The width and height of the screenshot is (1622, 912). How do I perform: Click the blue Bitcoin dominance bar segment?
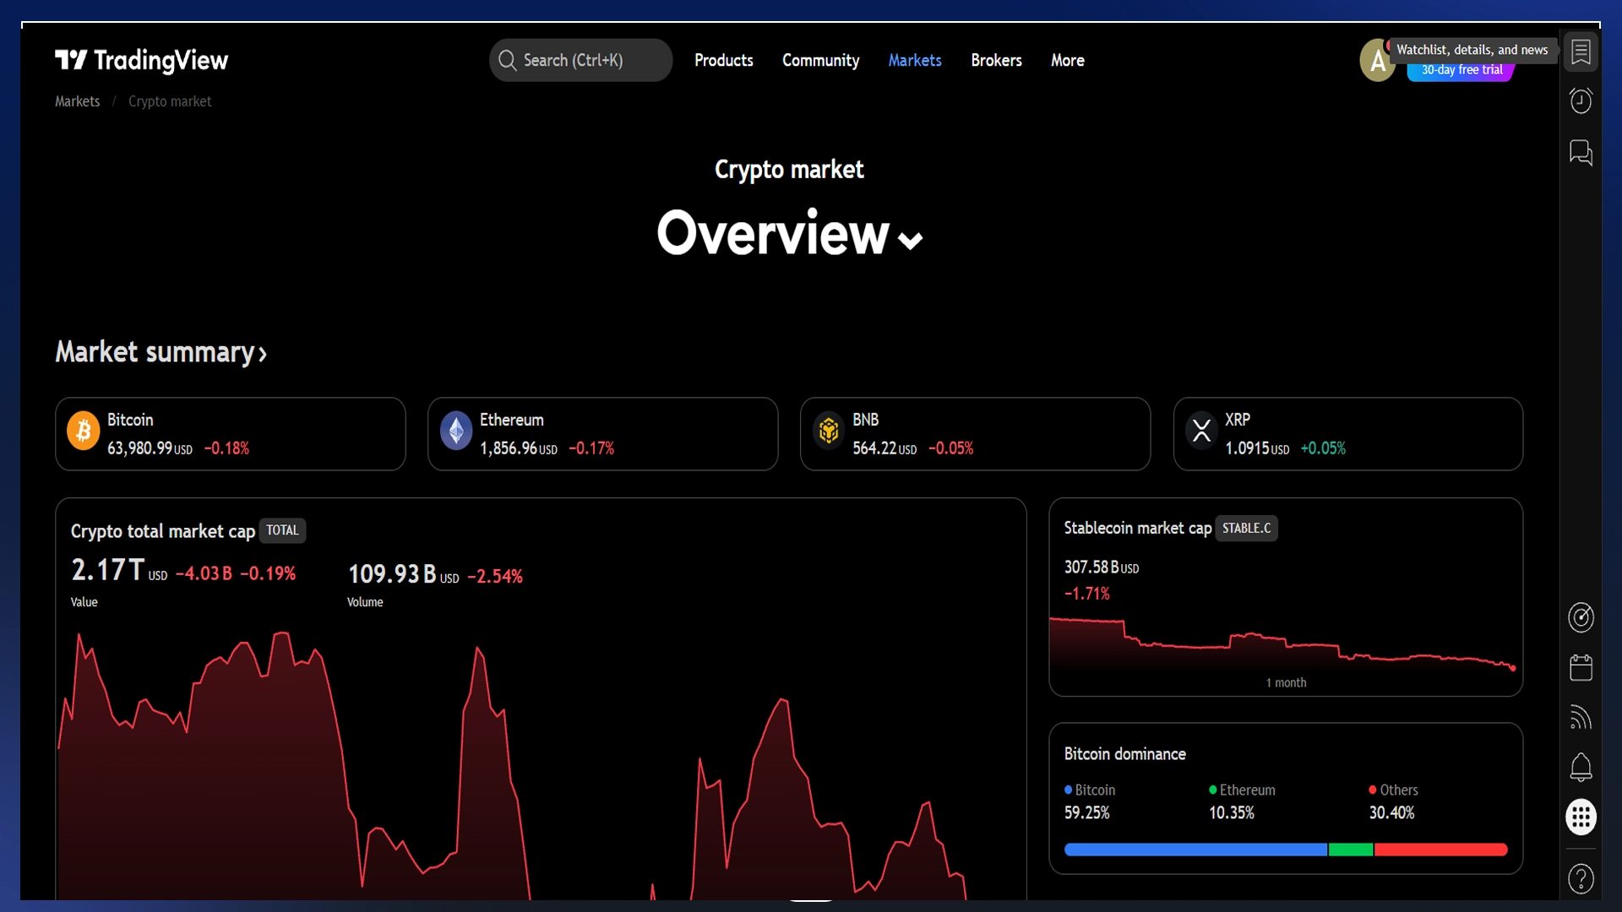pyautogui.click(x=1195, y=850)
